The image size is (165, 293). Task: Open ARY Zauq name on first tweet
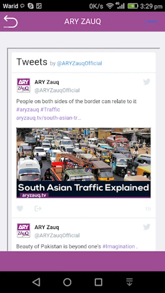pos(47,82)
